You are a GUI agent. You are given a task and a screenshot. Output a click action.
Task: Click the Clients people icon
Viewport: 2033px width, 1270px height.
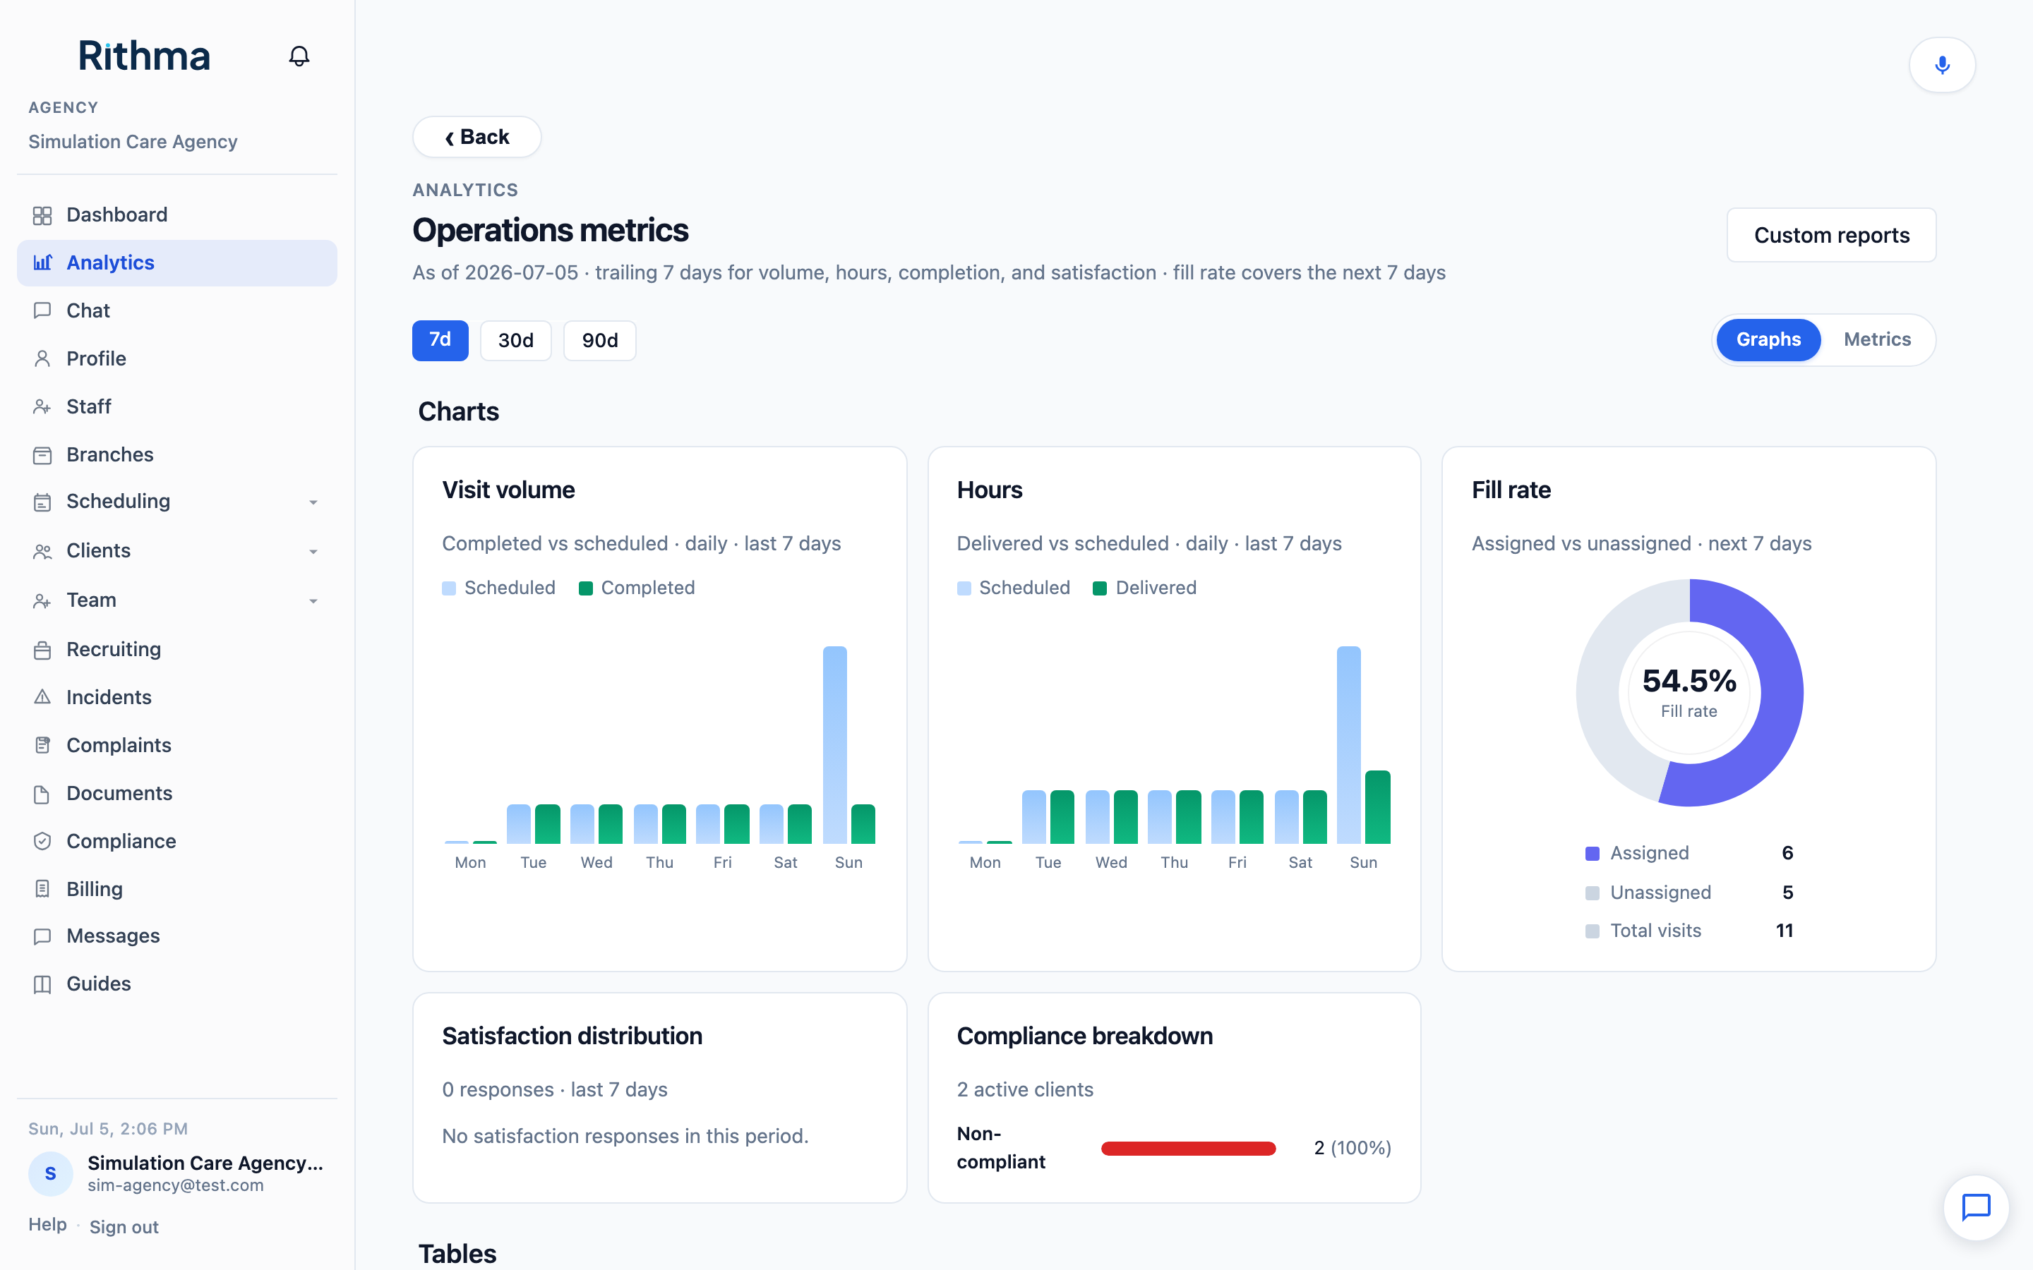(x=42, y=551)
